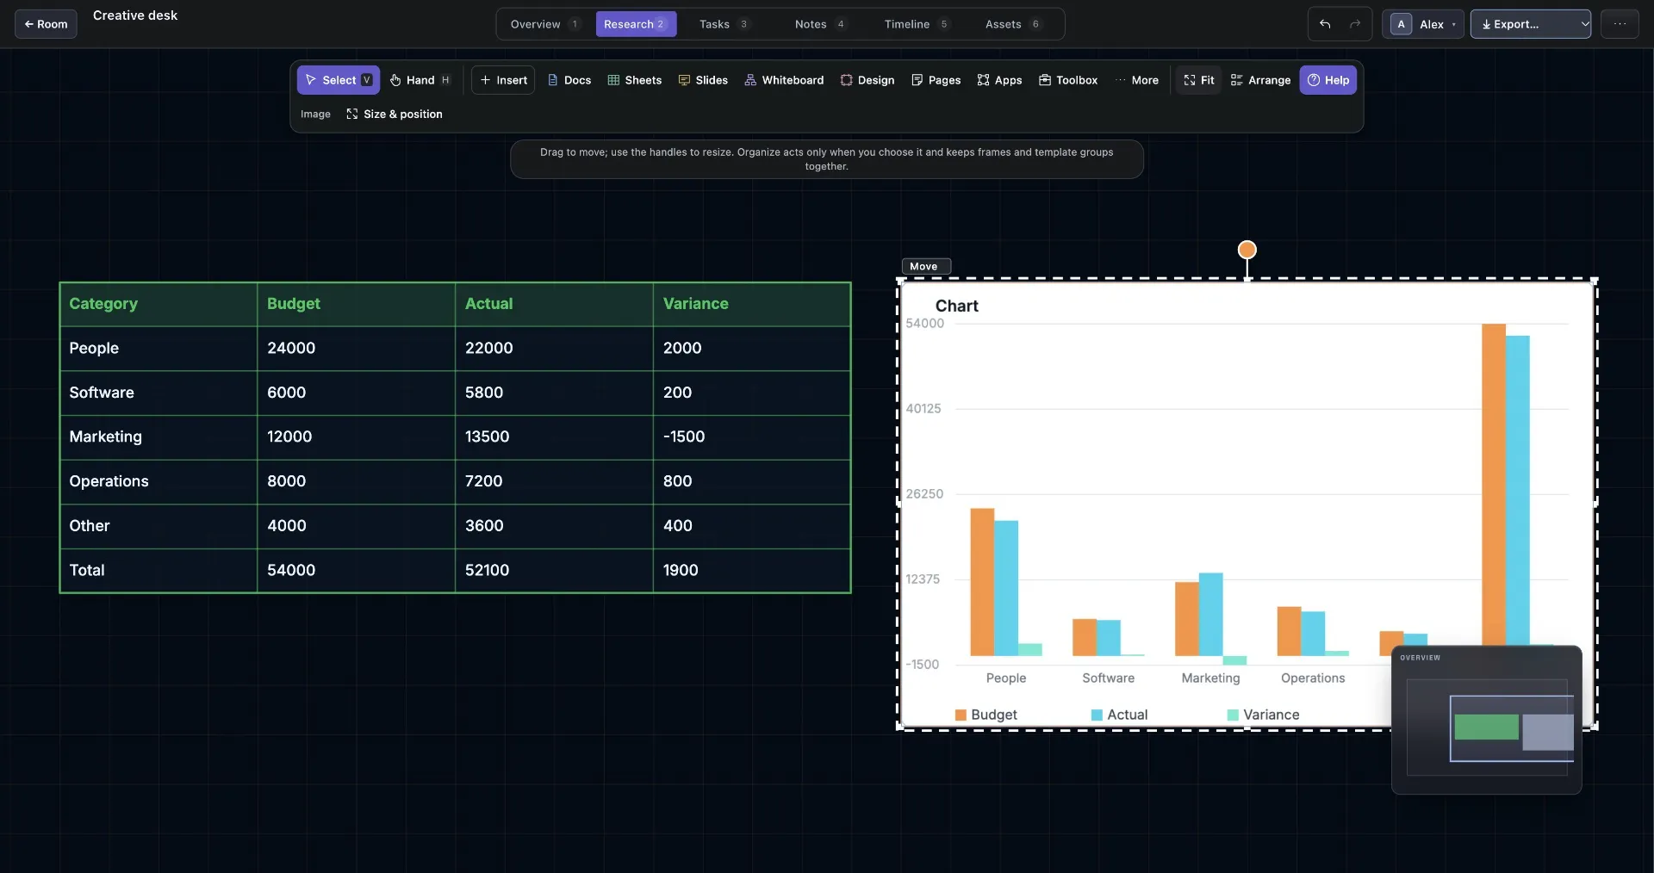Click the Variance legend swatch

[1233, 715]
